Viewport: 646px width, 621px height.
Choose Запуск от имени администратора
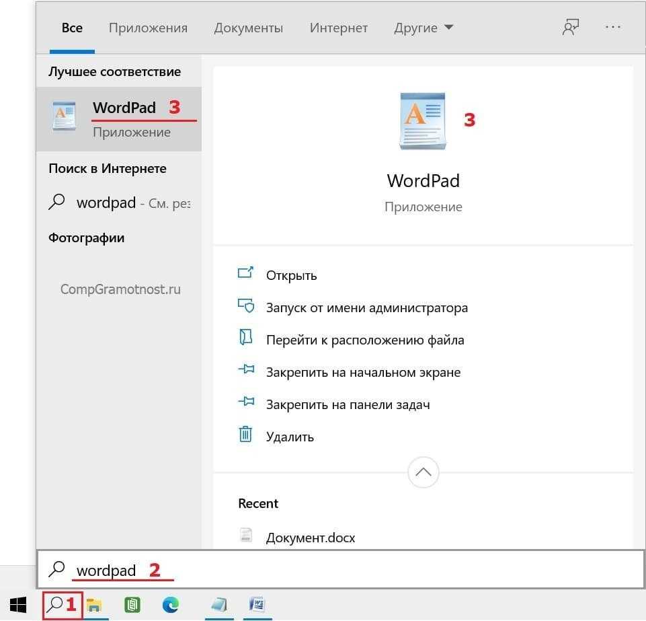[x=366, y=307]
